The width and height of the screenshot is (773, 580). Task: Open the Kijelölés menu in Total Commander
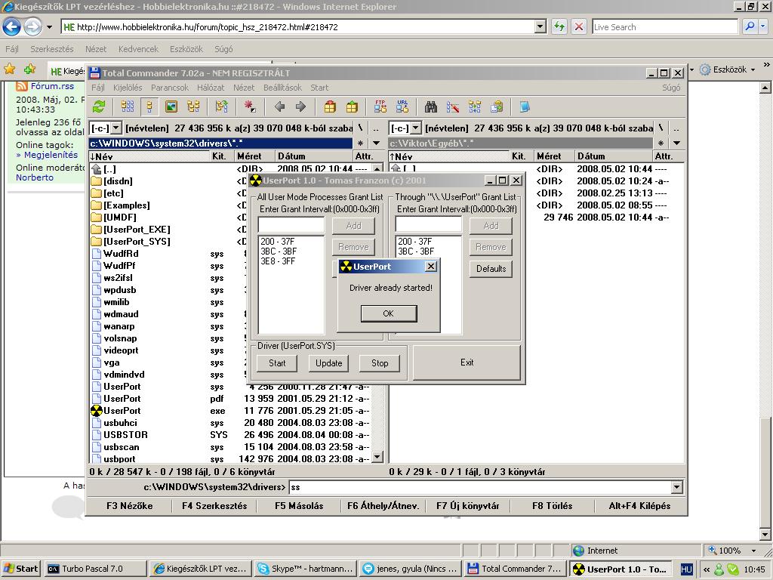[128, 88]
